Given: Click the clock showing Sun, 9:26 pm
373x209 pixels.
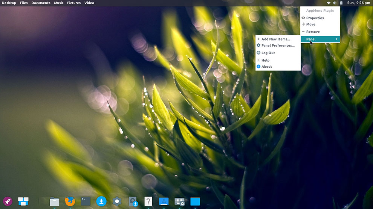Looking at the screenshot, I should 358,3.
